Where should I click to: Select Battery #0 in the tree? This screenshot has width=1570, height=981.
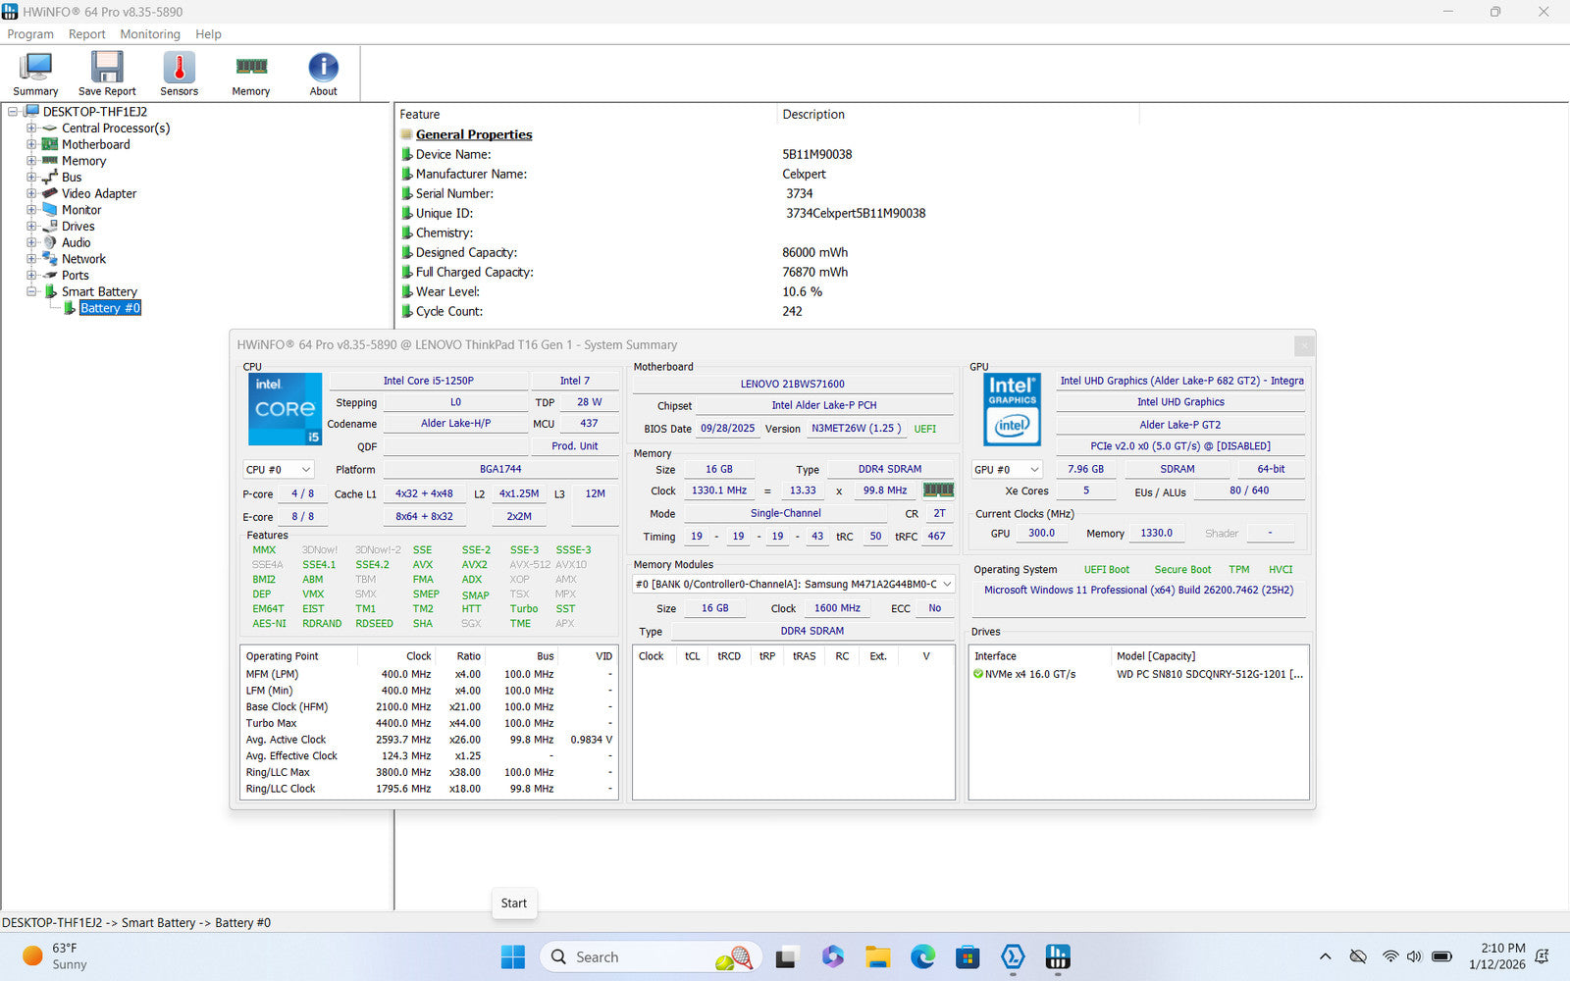(x=110, y=308)
